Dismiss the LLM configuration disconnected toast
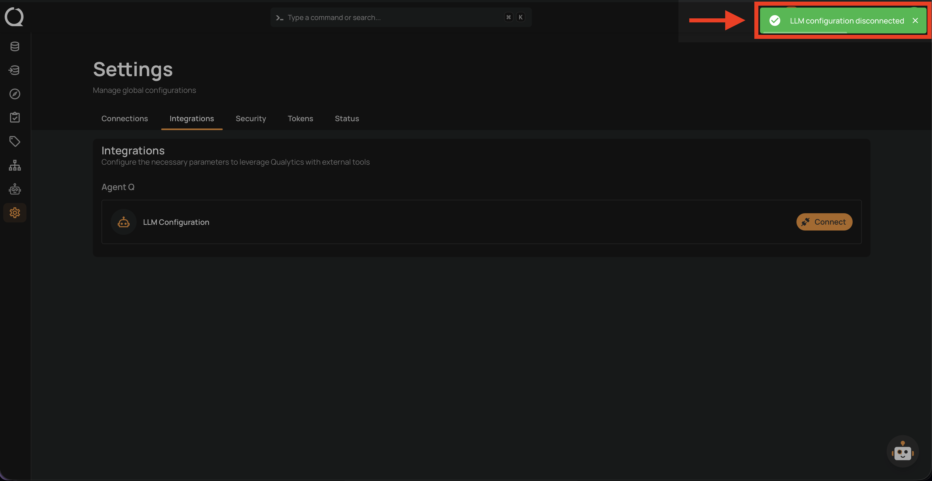This screenshot has height=481, width=932. [915, 21]
